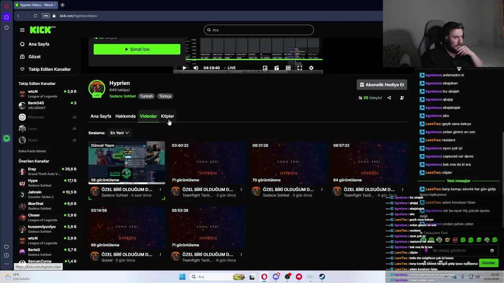Open options menu of the 3 gün önce video

322,189
